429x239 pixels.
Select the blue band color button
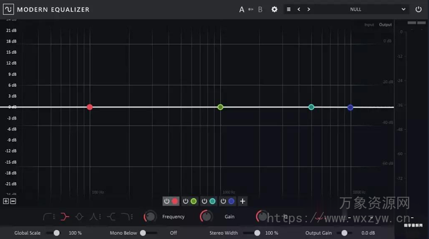point(231,201)
